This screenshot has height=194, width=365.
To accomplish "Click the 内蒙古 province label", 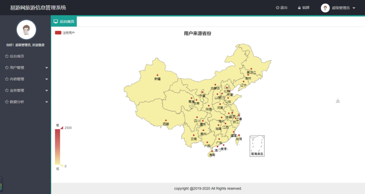I will [x=215, y=88].
